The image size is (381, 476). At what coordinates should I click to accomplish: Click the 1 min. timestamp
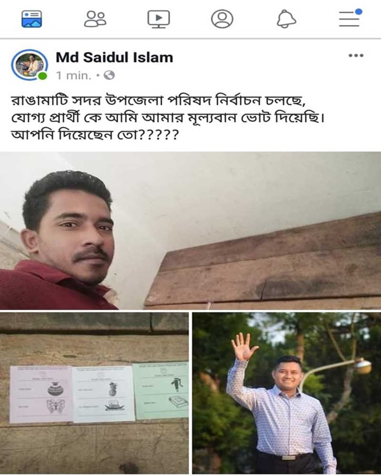coord(74,75)
